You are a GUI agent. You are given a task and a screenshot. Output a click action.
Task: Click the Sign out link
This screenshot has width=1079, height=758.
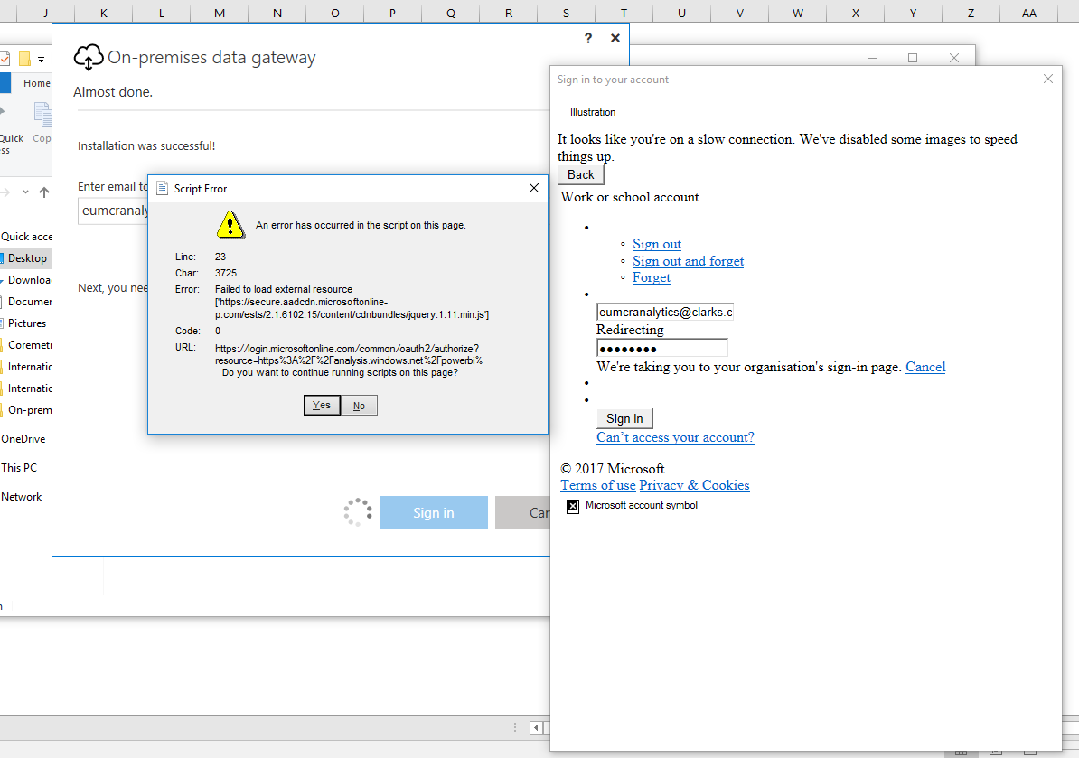(657, 244)
